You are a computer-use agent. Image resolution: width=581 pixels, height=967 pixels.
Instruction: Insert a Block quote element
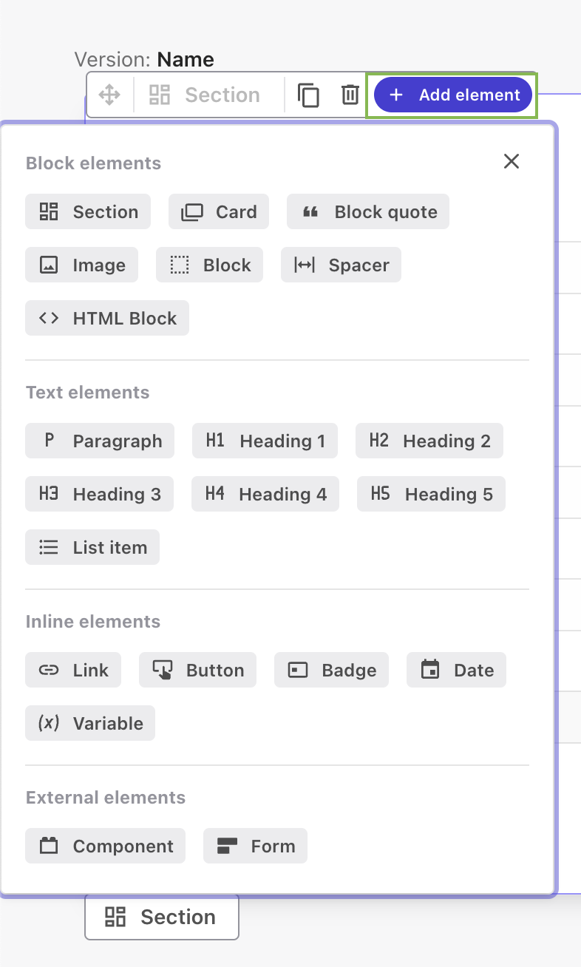pos(367,211)
